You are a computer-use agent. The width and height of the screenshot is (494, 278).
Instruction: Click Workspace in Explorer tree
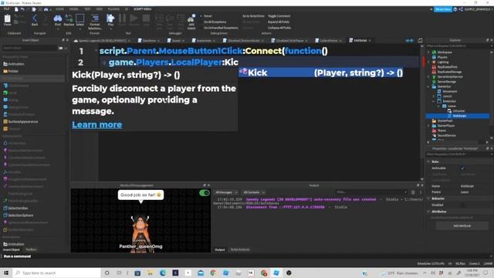pos(445,52)
